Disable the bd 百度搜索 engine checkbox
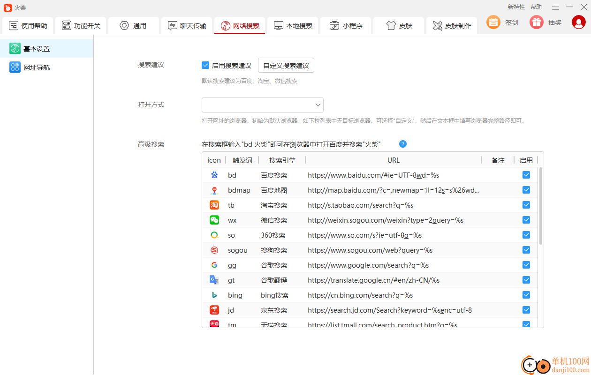The width and height of the screenshot is (591, 375). tap(526, 175)
